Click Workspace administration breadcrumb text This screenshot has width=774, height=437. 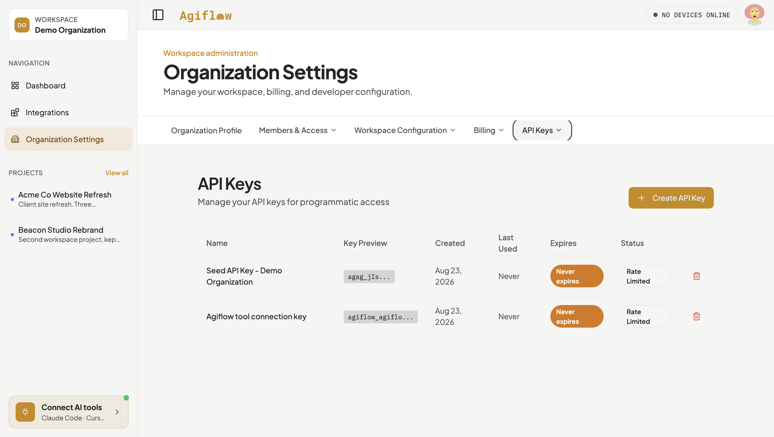point(210,53)
